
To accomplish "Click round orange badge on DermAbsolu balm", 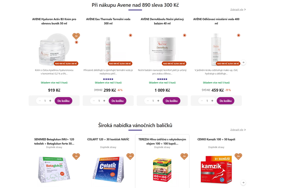I will (x=184, y=35).
